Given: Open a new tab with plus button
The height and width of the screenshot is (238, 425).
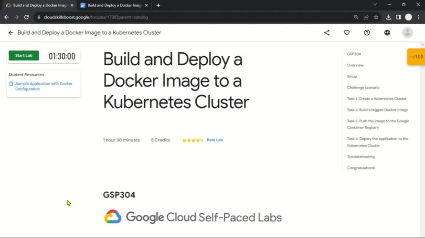Looking at the screenshot, I should click(158, 5).
